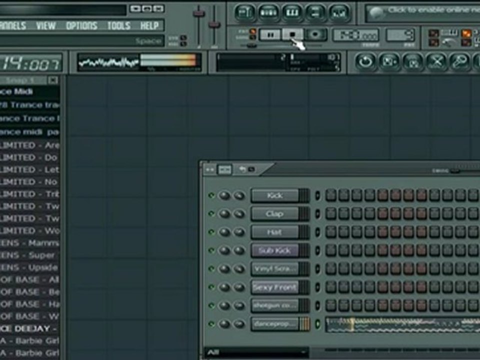Click toolbar icon right of circular arrow
Image resolution: width=480 pixels, height=360 pixels.
coord(389,62)
